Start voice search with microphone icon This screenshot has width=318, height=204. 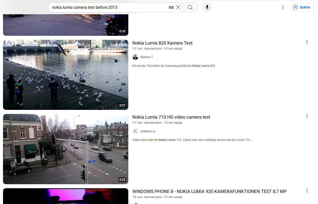coord(207,7)
